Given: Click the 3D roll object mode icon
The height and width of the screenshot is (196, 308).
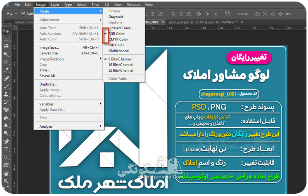Looking at the screenshot, I should click(265, 14).
